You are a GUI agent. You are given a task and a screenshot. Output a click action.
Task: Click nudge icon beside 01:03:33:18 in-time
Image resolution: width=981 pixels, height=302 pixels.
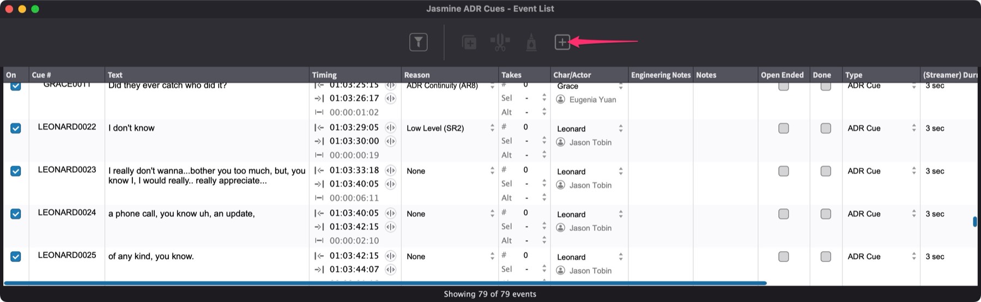tap(391, 171)
